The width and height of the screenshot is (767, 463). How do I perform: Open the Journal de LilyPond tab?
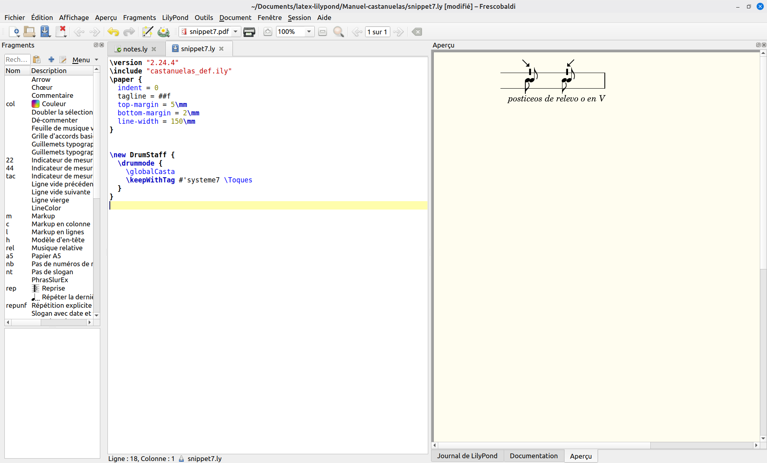pos(467,456)
